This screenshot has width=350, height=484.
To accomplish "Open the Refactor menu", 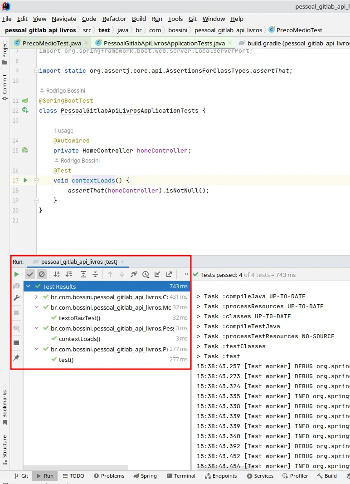I will tap(114, 19).
